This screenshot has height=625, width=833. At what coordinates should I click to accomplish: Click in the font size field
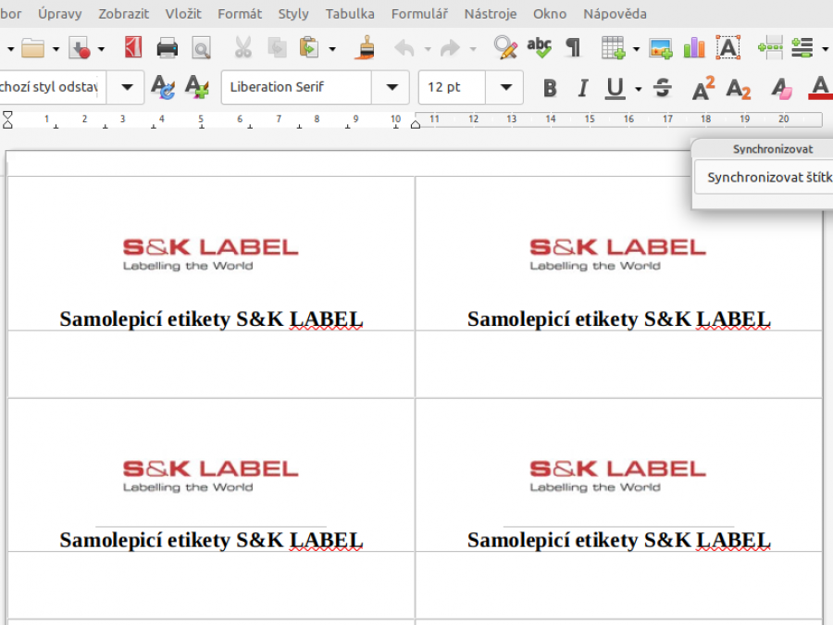tap(452, 87)
